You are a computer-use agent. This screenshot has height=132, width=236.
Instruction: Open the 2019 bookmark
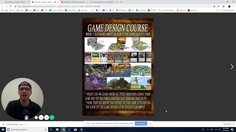tap(44, 10)
